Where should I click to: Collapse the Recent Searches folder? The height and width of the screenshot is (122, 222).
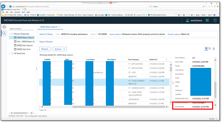[10, 34]
